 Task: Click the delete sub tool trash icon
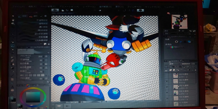tap(49, 44)
